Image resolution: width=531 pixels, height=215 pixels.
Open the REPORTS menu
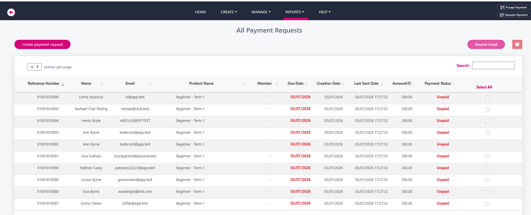[x=295, y=12]
